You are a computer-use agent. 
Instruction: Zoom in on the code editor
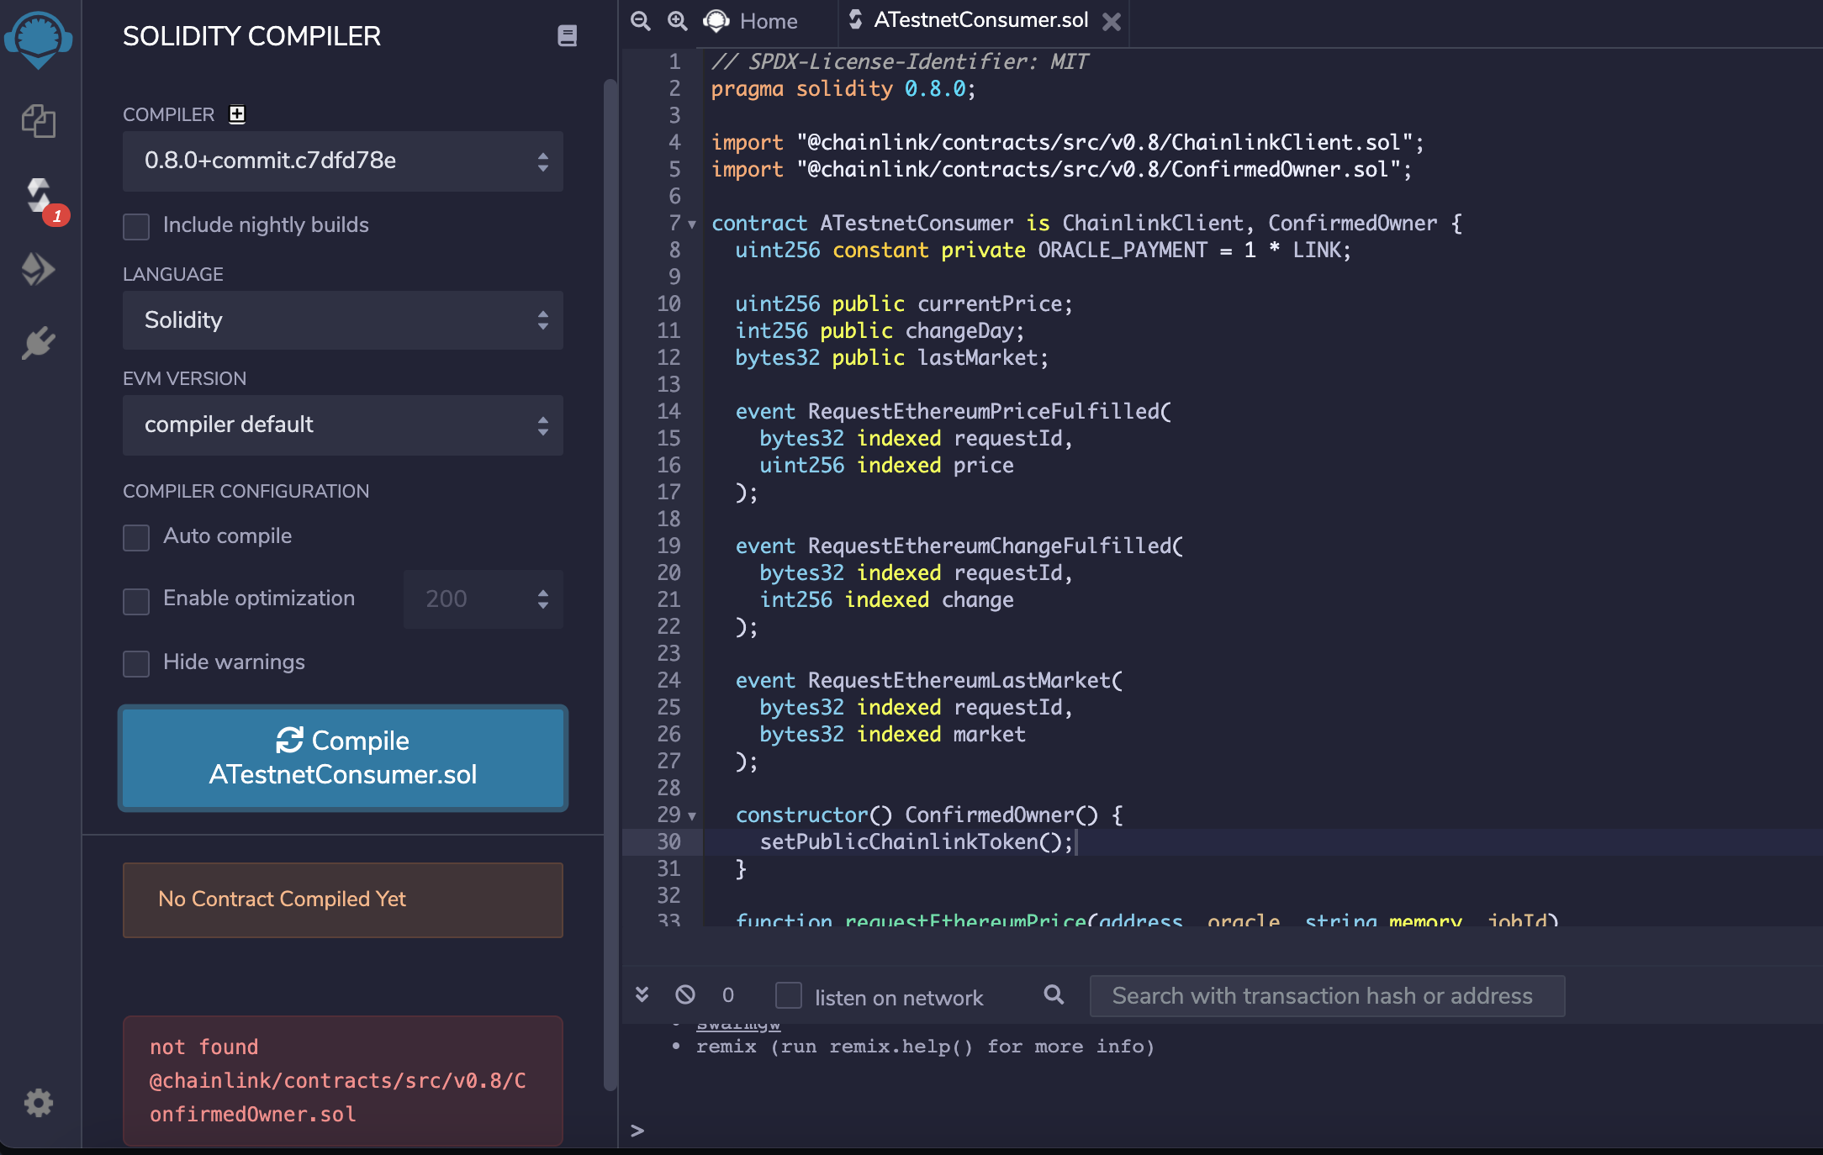coord(678,21)
